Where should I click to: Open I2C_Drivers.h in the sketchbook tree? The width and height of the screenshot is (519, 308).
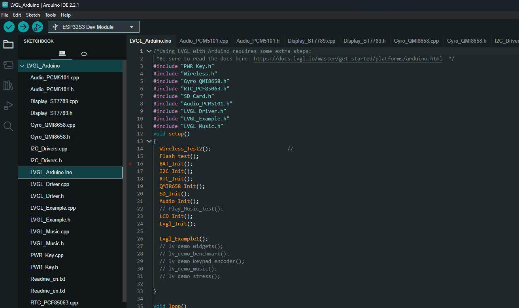tap(70, 161)
